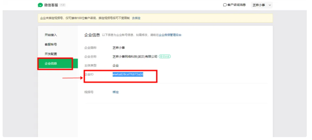Click the 企业全称 field label

click(90, 57)
